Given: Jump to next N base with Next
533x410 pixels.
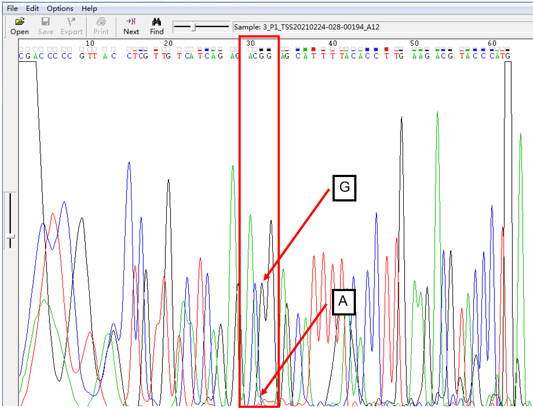Looking at the screenshot, I should [131, 27].
